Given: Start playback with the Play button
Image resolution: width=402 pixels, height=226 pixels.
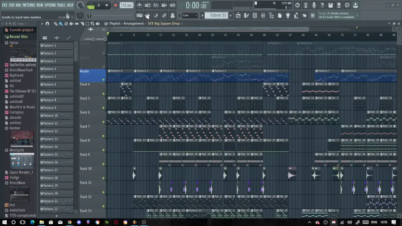Looking at the screenshot, I should coord(99,5).
